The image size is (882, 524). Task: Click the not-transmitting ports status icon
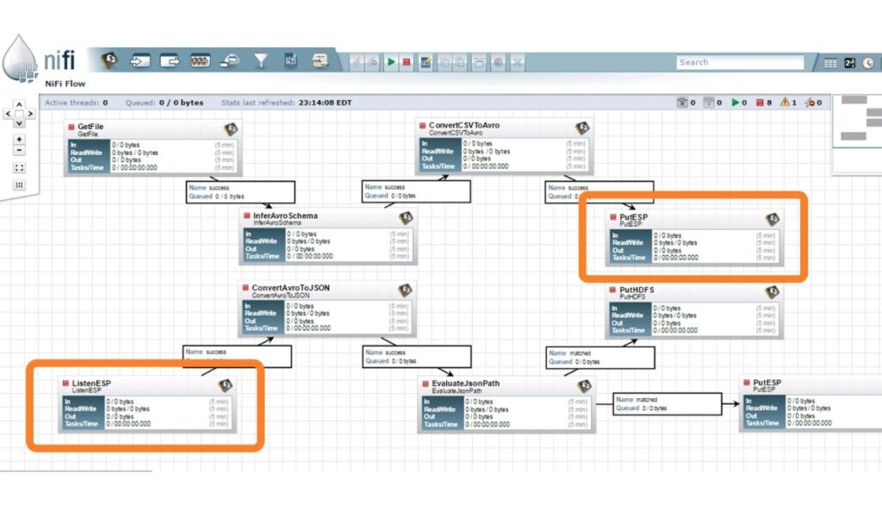coord(709,103)
